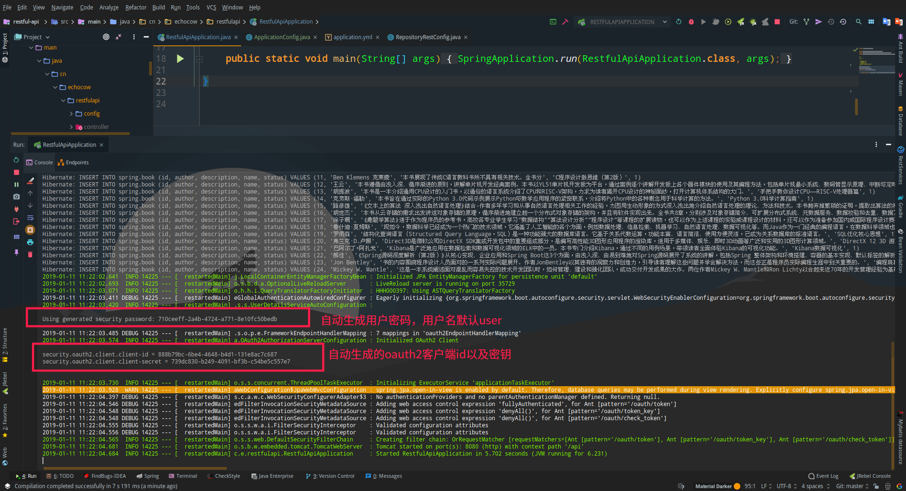Open the project structure grid icon
The image size is (906, 491).
pyautogui.click(x=871, y=22)
